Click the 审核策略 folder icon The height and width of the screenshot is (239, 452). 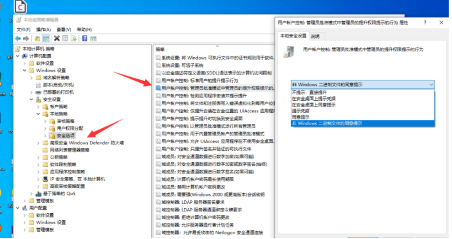[52, 121]
